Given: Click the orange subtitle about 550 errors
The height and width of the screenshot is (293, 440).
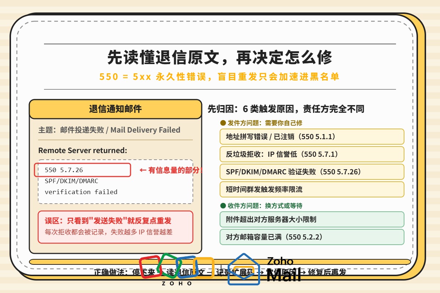Looking at the screenshot, I should coord(219,77).
